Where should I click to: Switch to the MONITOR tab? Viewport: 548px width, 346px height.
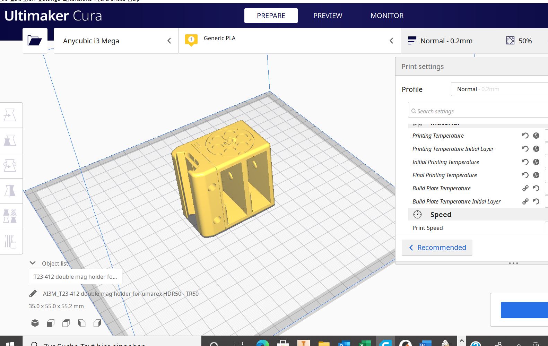tap(387, 16)
